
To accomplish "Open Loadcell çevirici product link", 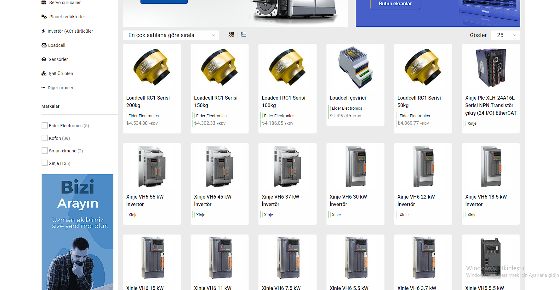I will tap(348, 98).
